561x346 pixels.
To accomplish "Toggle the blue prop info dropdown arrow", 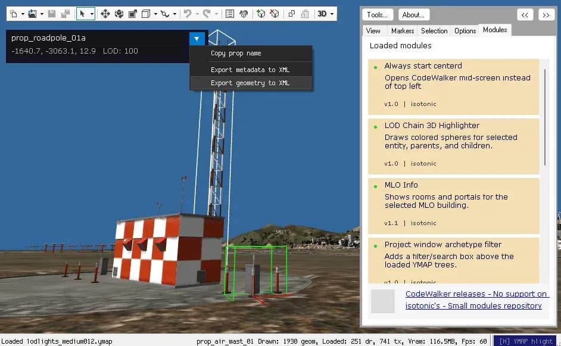I will pyautogui.click(x=197, y=39).
